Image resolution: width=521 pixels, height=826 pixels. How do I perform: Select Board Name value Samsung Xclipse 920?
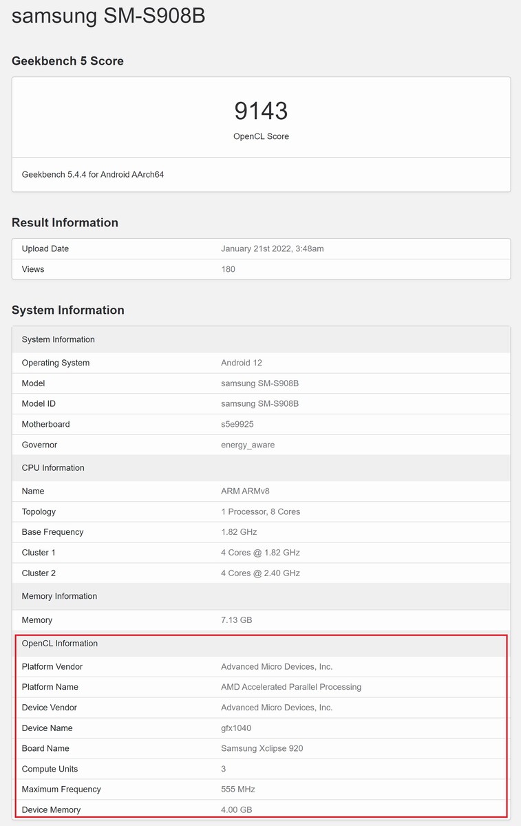pyautogui.click(x=262, y=748)
